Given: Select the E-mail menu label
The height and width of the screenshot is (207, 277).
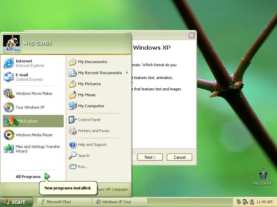Looking at the screenshot, I should pyautogui.click(x=22, y=75).
